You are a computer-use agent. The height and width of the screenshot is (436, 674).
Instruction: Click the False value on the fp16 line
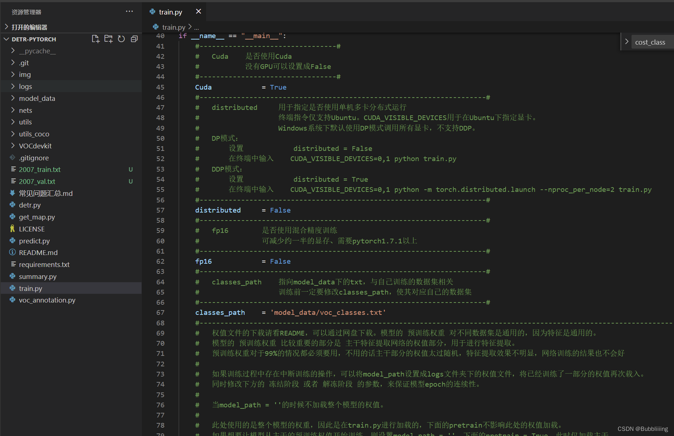pyautogui.click(x=280, y=262)
